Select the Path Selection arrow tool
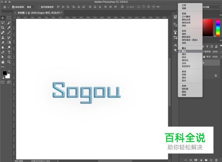222x162 pixels. pyautogui.click(x=3, y=57)
